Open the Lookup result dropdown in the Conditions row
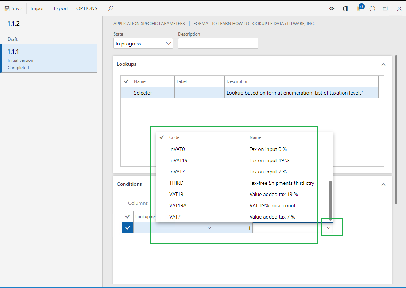The width and height of the screenshot is (406, 288). tap(209, 227)
